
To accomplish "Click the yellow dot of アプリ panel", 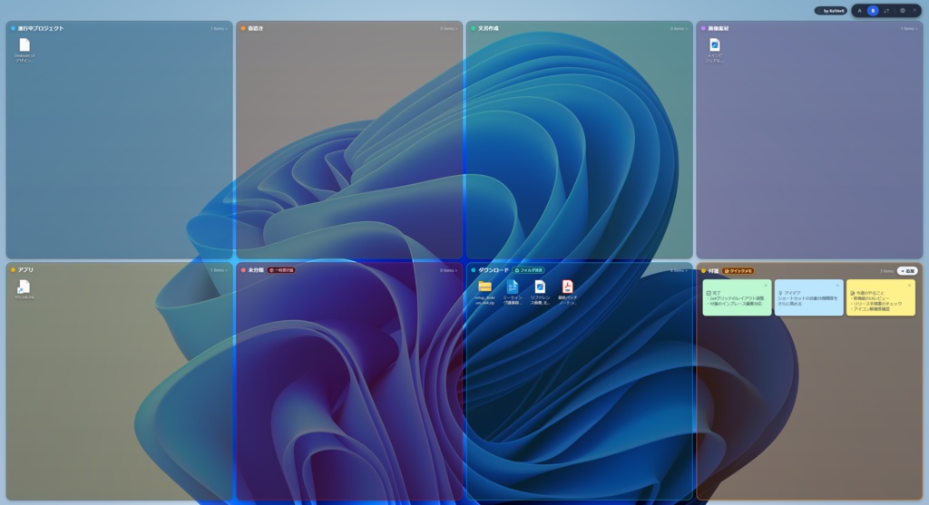I will 13,270.
